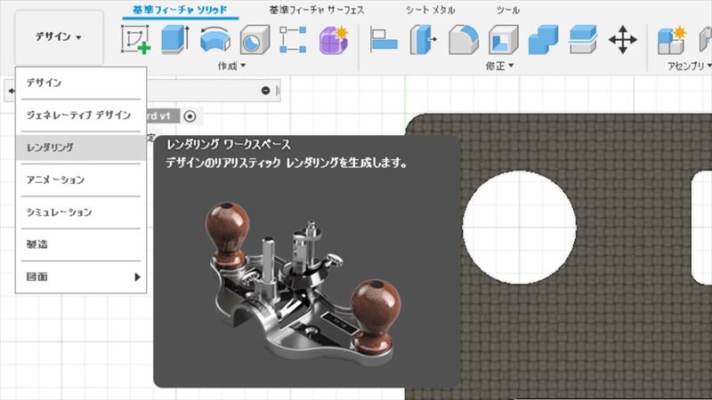Image resolution: width=712 pixels, height=400 pixels.
Task: Select the Combine tool icon
Action: tap(543, 40)
